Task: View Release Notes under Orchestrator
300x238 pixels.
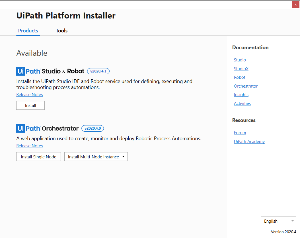Action: 30,146
